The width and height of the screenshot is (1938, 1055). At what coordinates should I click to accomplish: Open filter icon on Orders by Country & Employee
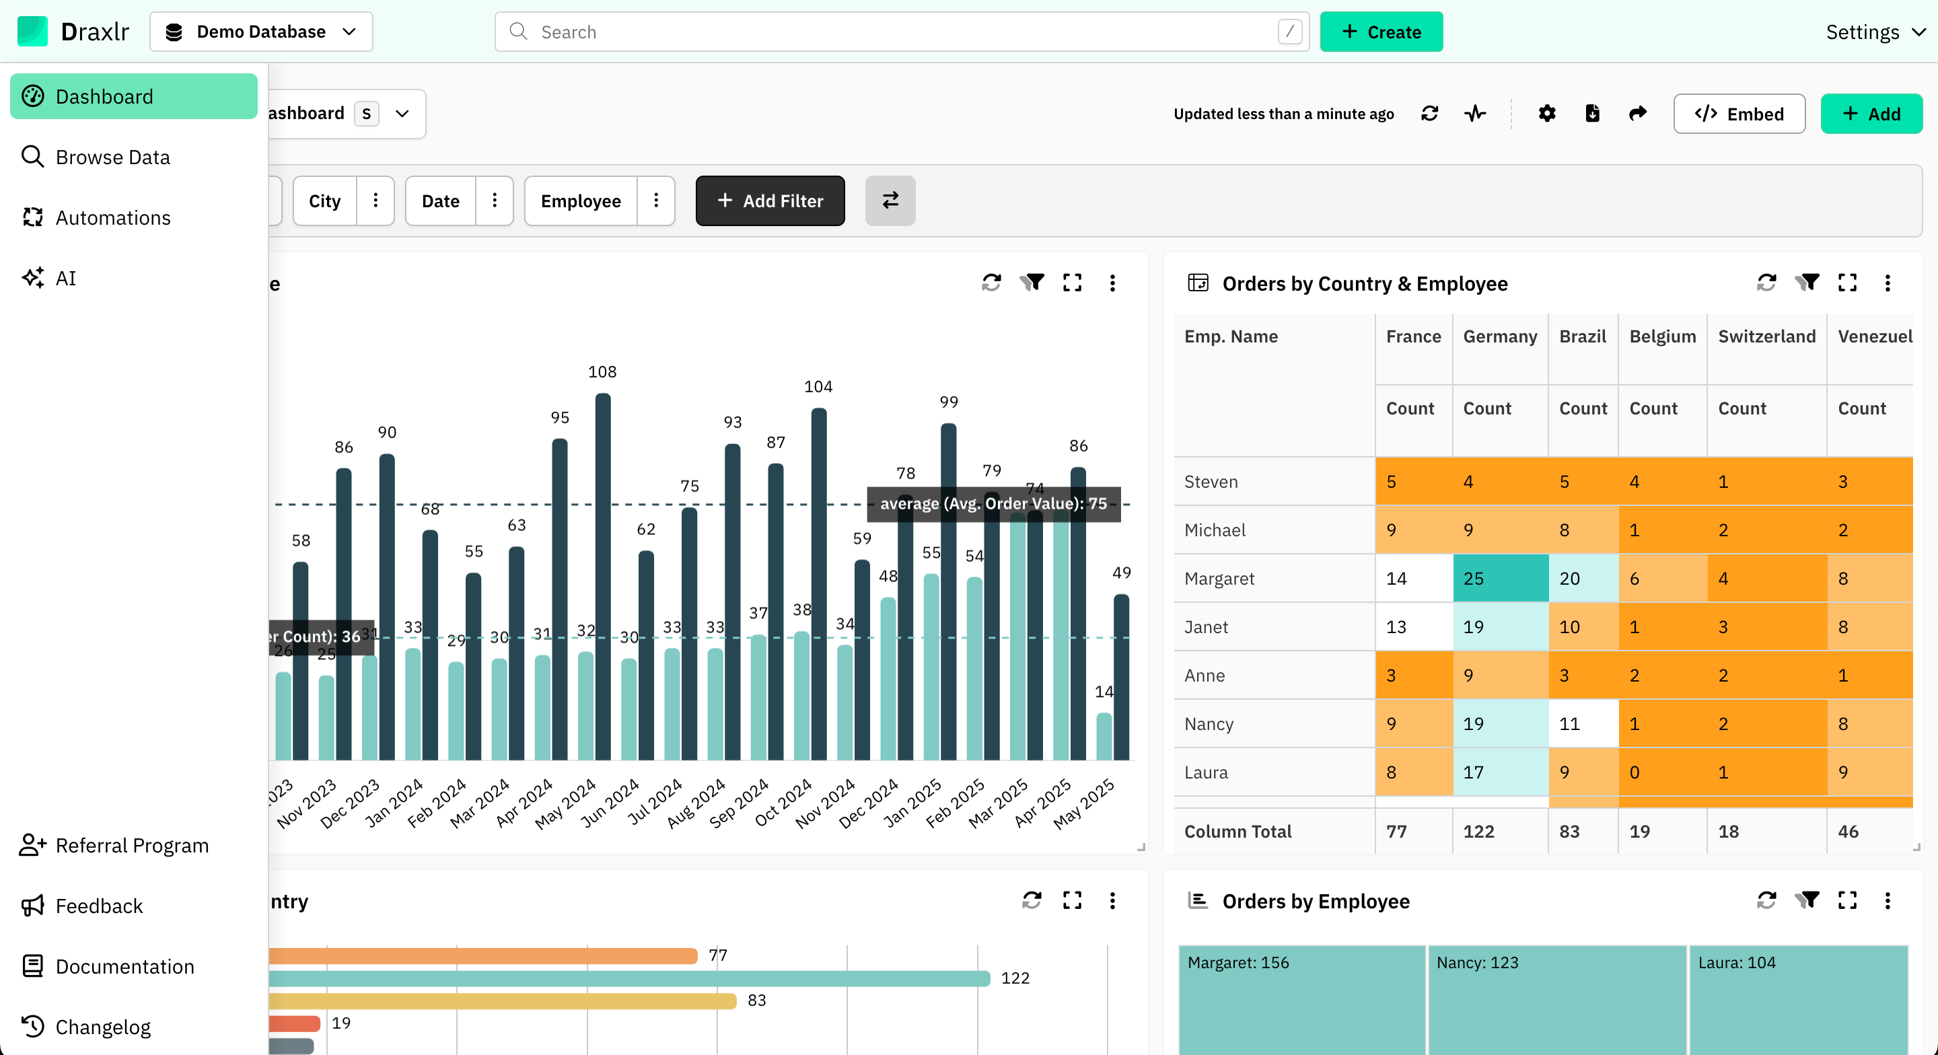1807,283
